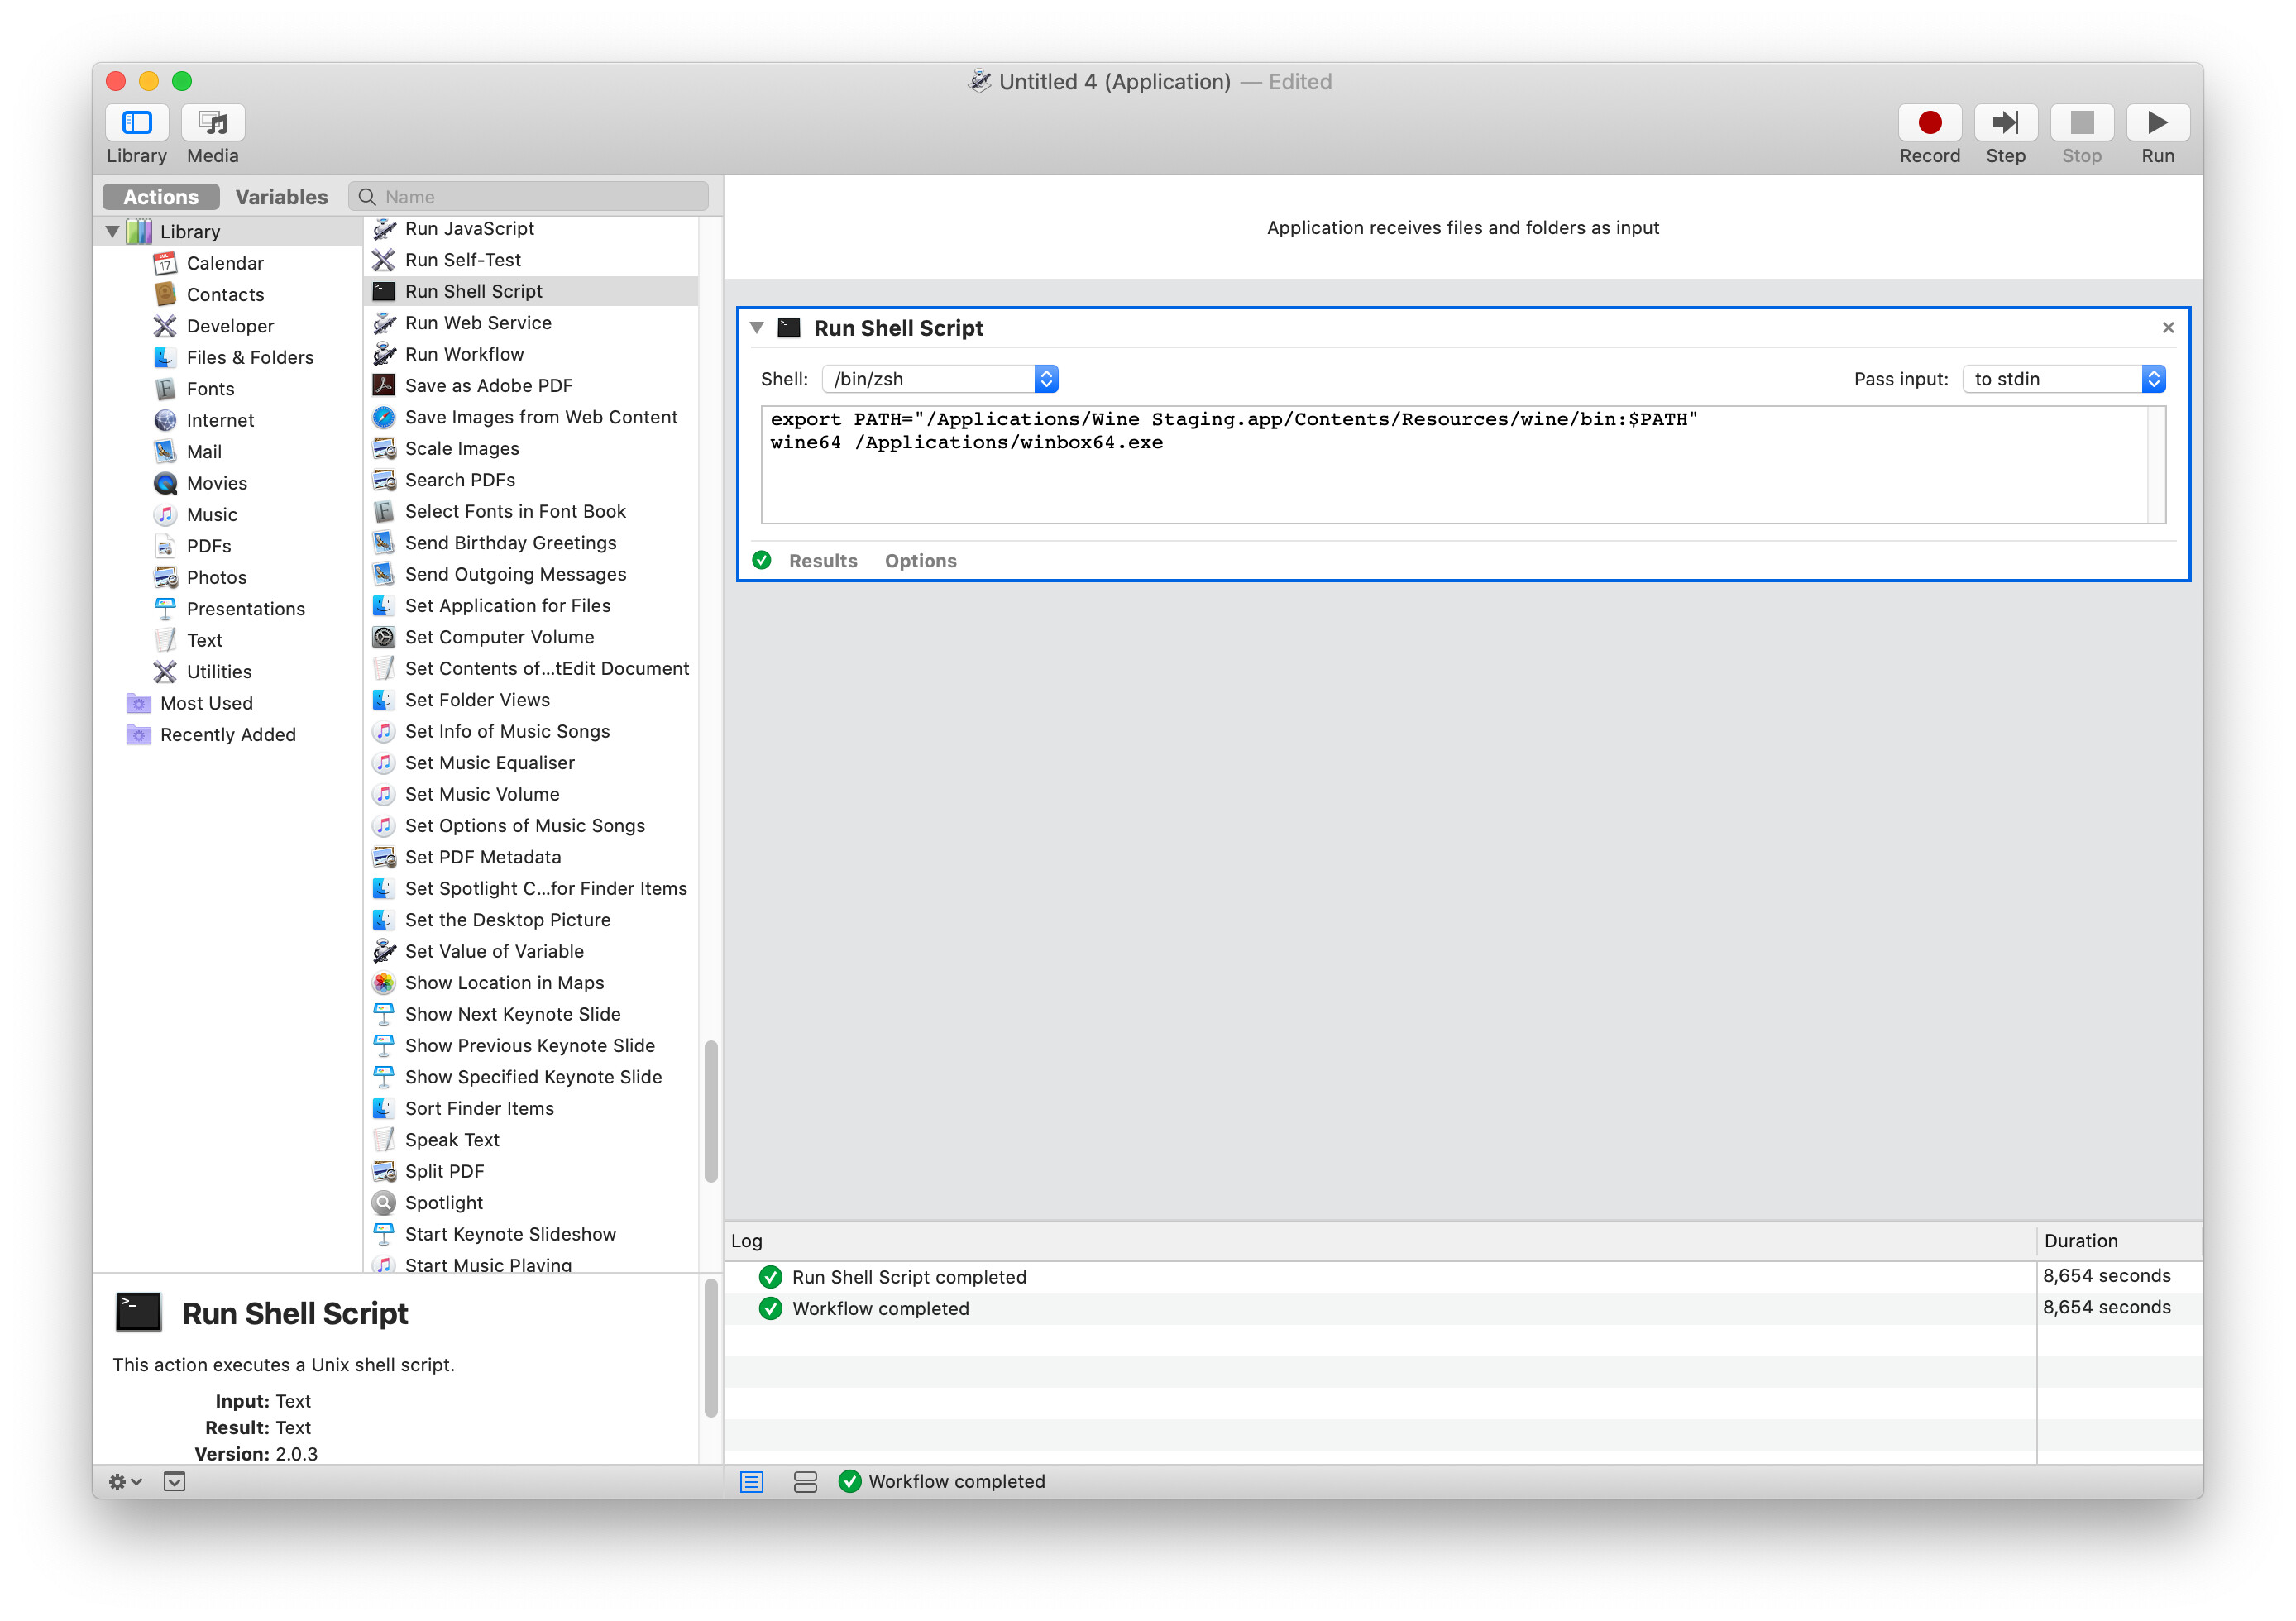Switch to the Variables tab

tap(281, 197)
